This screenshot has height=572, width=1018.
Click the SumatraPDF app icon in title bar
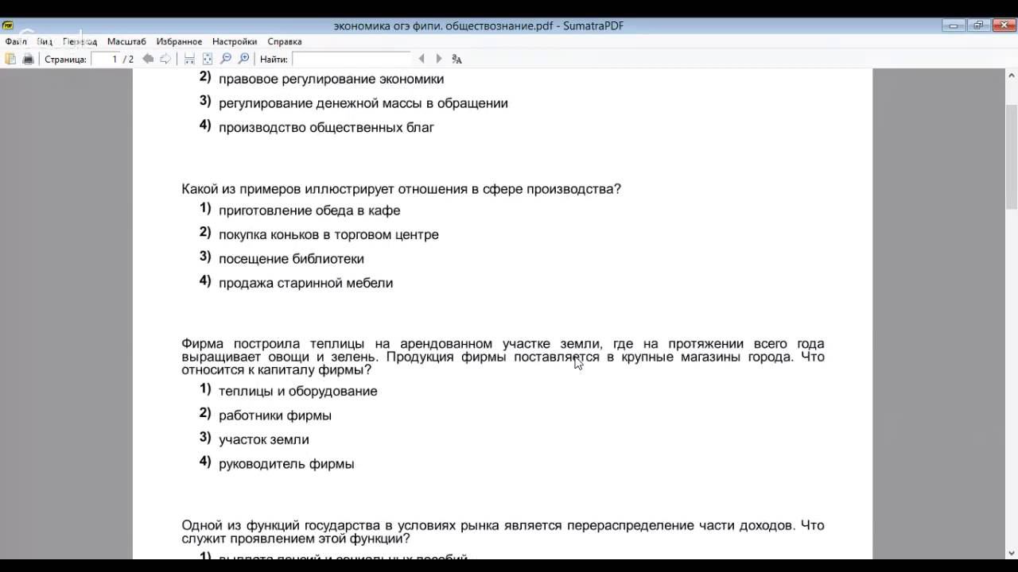click(8, 25)
